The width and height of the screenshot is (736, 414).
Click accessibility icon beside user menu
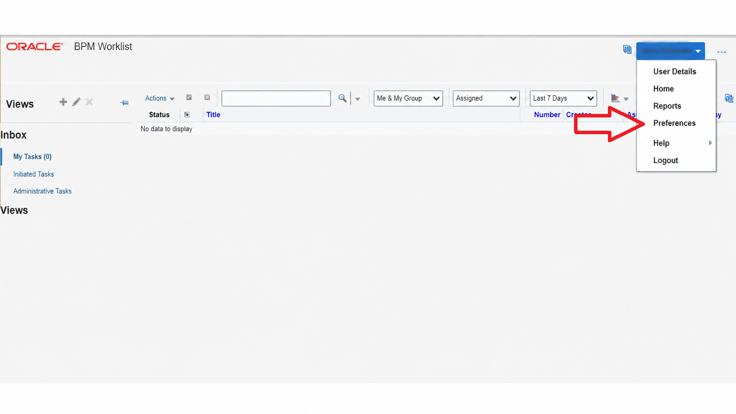click(x=627, y=49)
